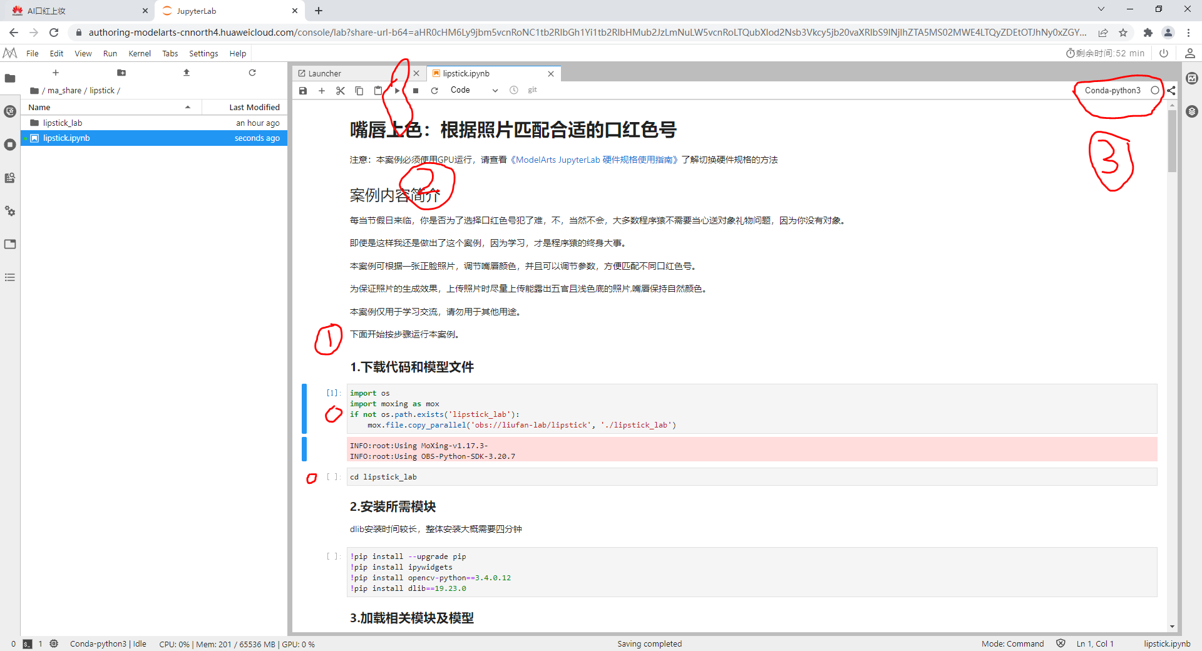Screen dimensions: 1202x651
Task: Click the git button in the toolbar
Action: 532,90
